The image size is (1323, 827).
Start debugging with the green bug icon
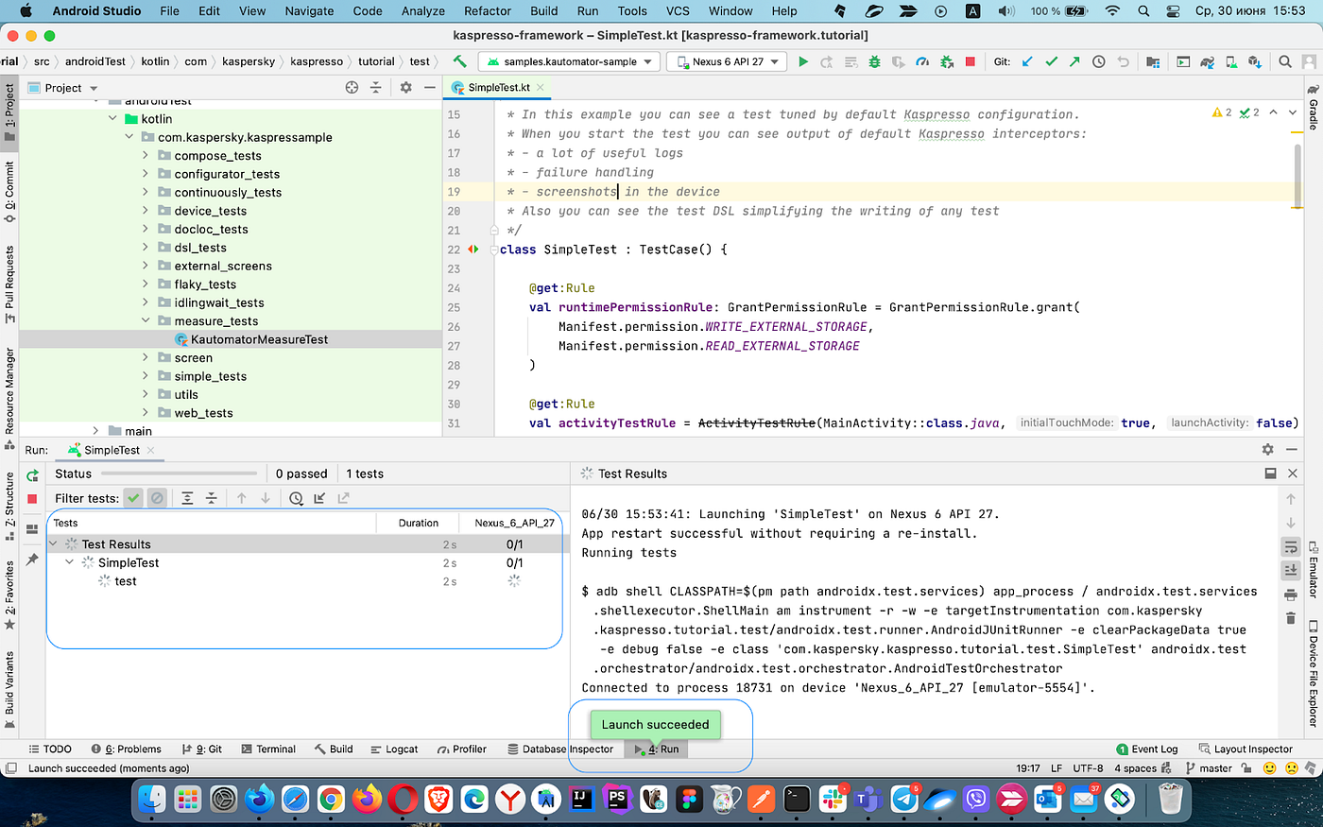(x=874, y=61)
